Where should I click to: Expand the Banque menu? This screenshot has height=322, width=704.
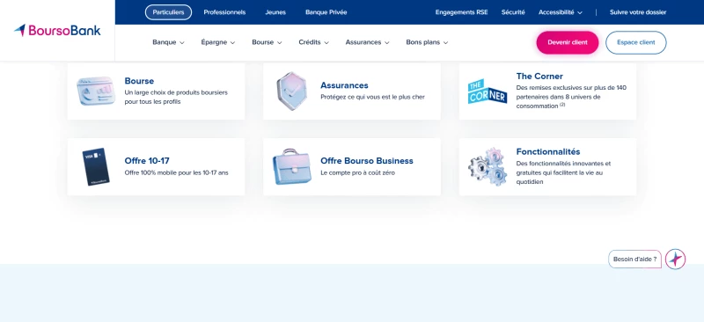click(x=168, y=42)
